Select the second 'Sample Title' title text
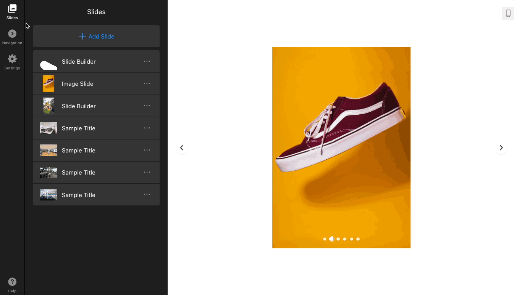 [79, 151]
